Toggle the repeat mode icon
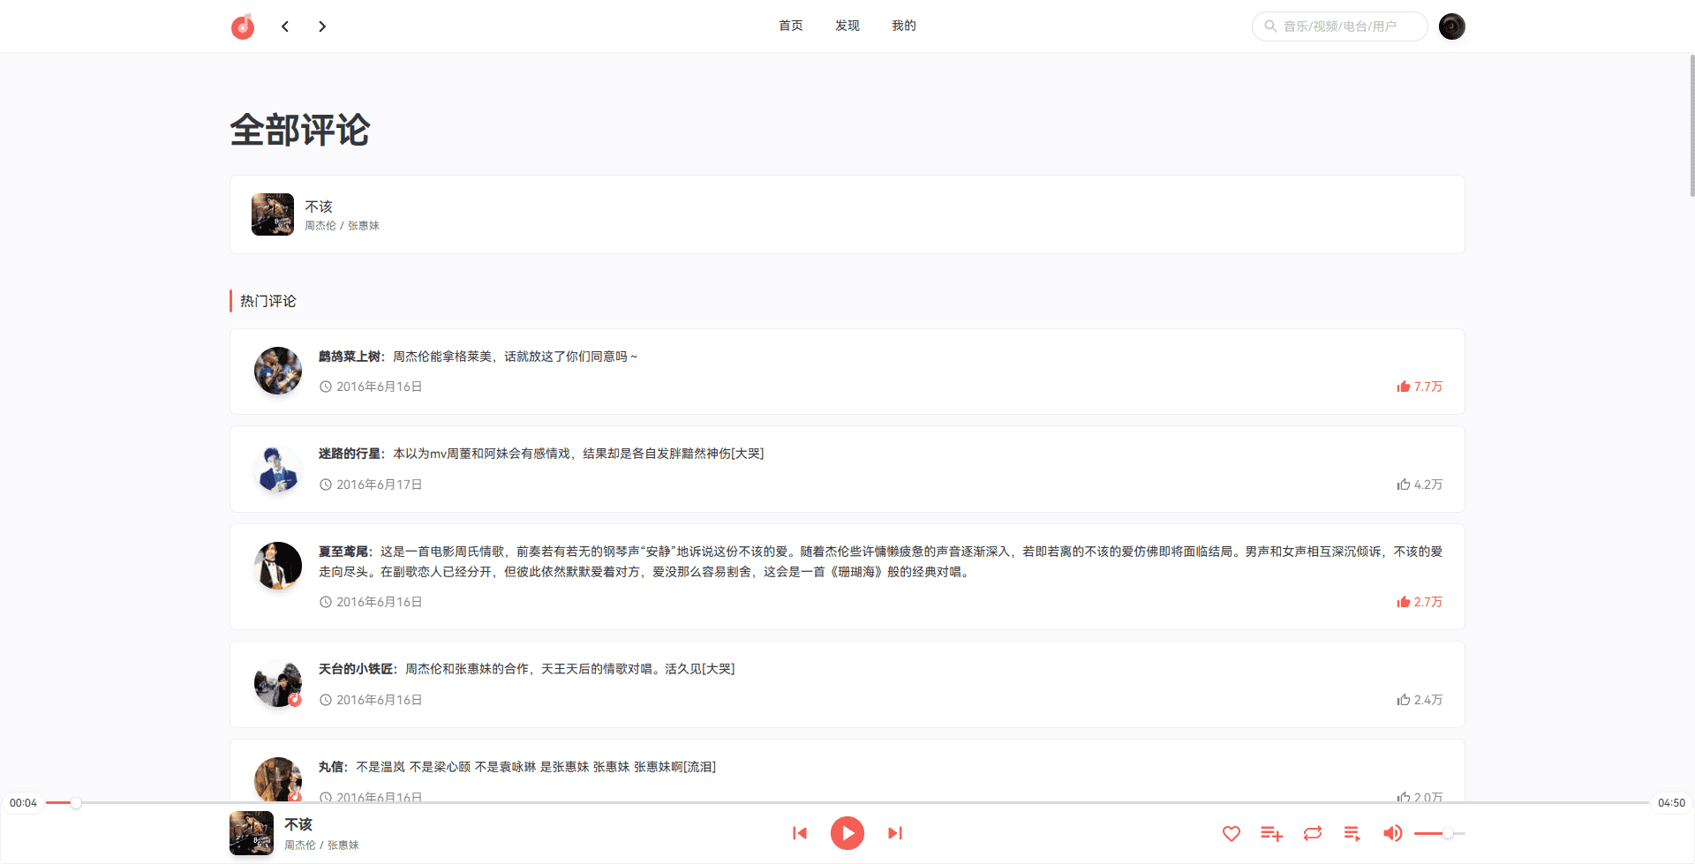This screenshot has height=864, width=1695. point(1313,833)
